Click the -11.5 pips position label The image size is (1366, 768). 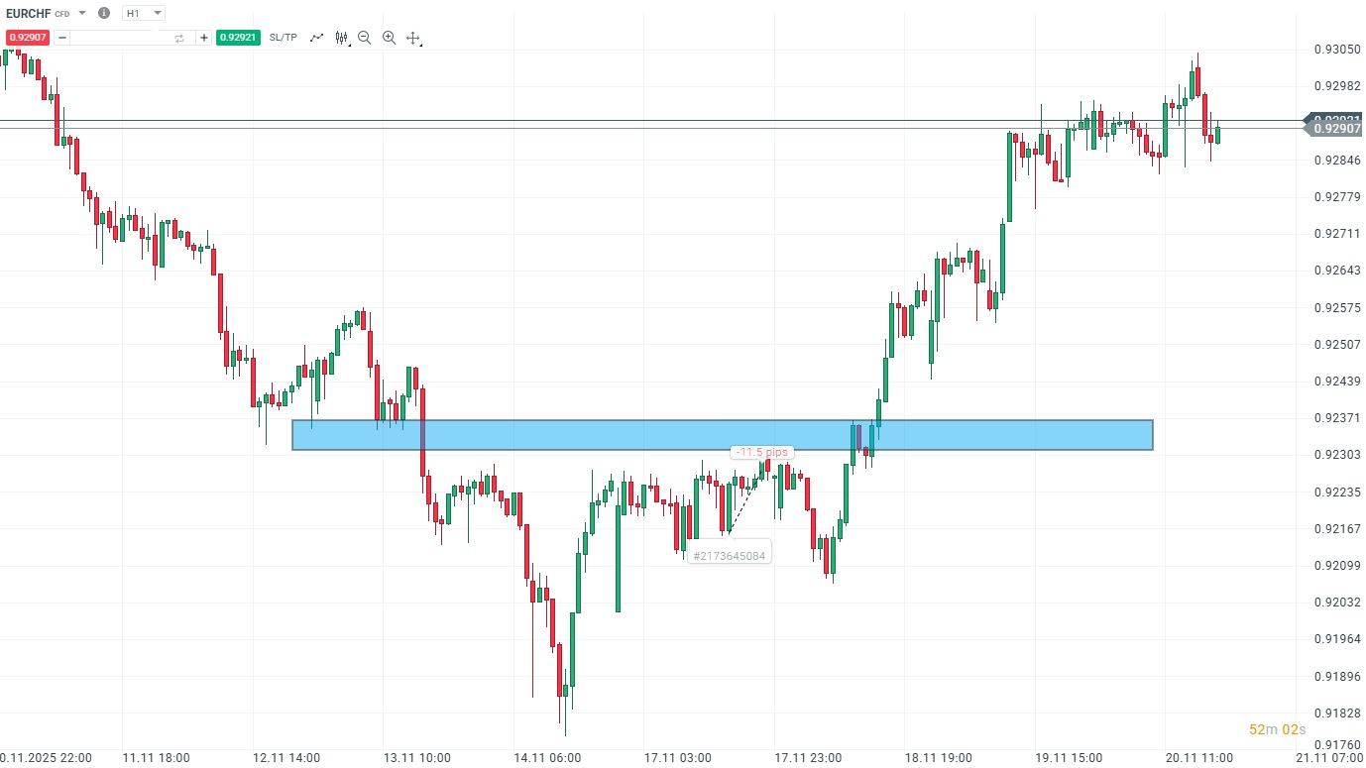[x=761, y=452]
